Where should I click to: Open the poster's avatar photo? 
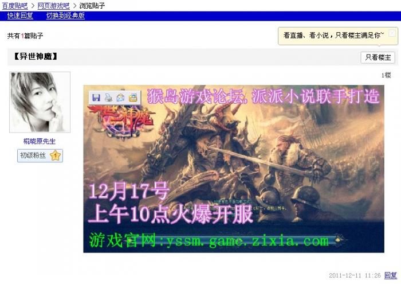40,102
